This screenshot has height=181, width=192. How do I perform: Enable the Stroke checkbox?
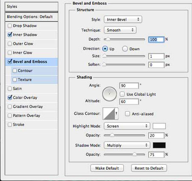pos(10,125)
